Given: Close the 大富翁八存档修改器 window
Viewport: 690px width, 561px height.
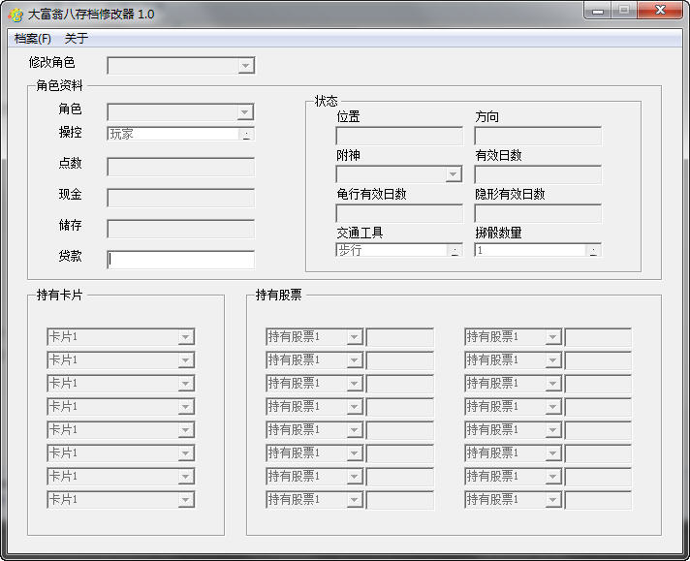Looking at the screenshot, I should pos(660,10).
